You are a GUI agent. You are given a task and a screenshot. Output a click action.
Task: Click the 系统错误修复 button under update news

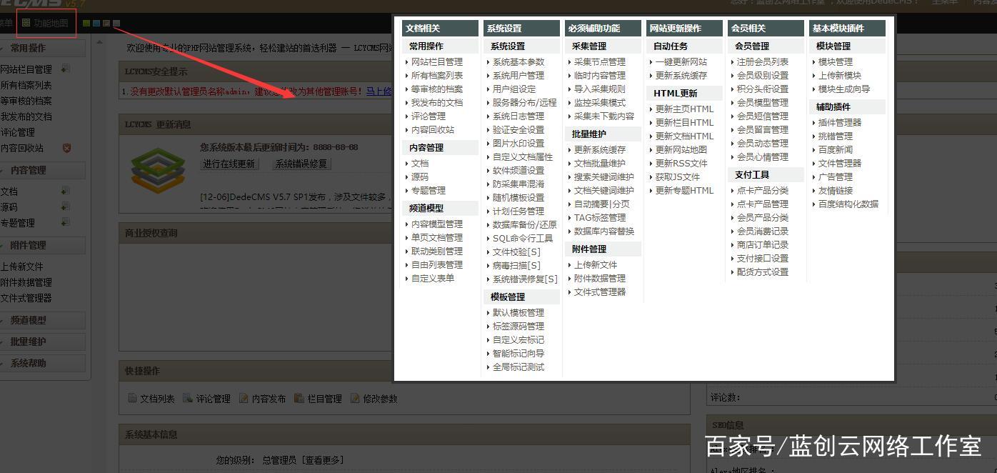pyautogui.click(x=301, y=164)
